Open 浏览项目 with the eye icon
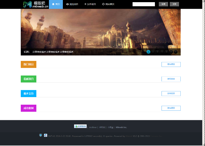The height and width of the screenshot is (146, 205). pyautogui.click(x=72, y=4)
